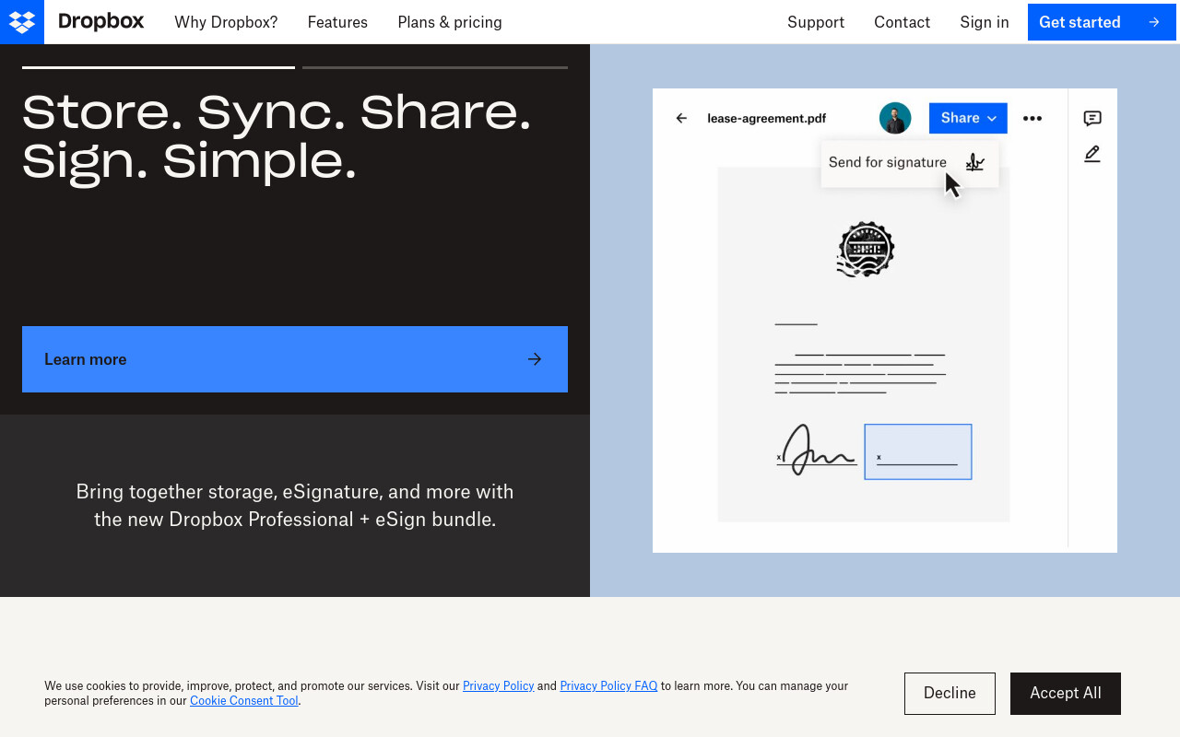Open the Why Dropbox? menu

tap(226, 22)
